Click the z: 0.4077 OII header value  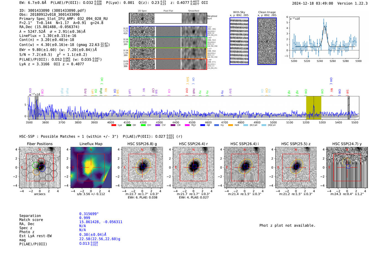coord(189,3)
